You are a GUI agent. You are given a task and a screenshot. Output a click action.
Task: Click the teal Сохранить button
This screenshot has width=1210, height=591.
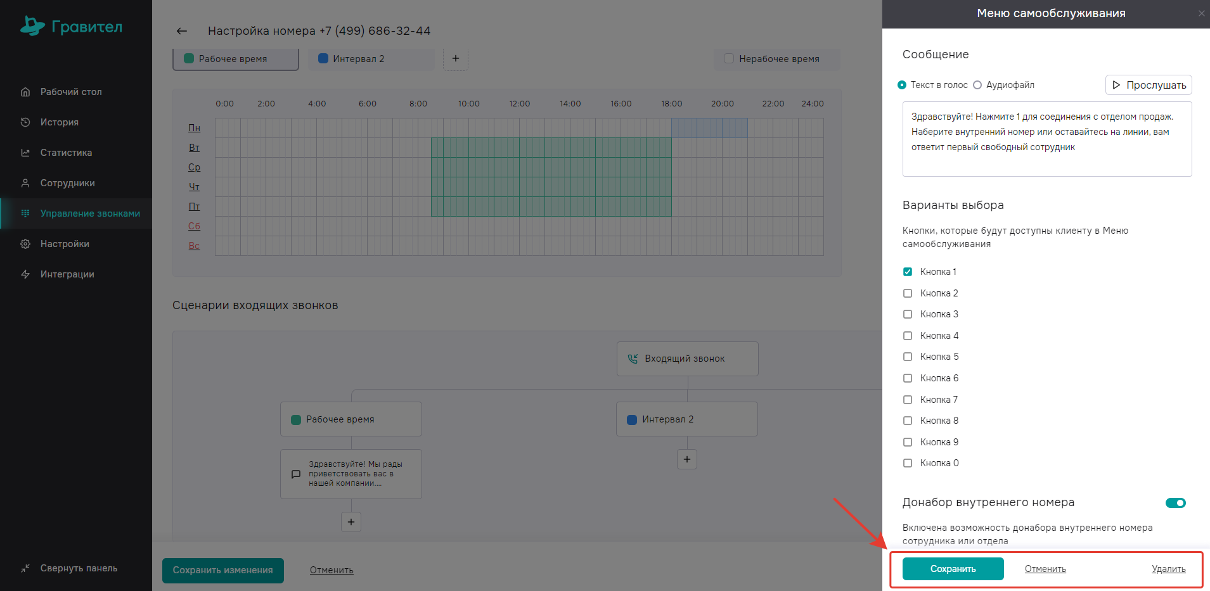pos(953,569)
